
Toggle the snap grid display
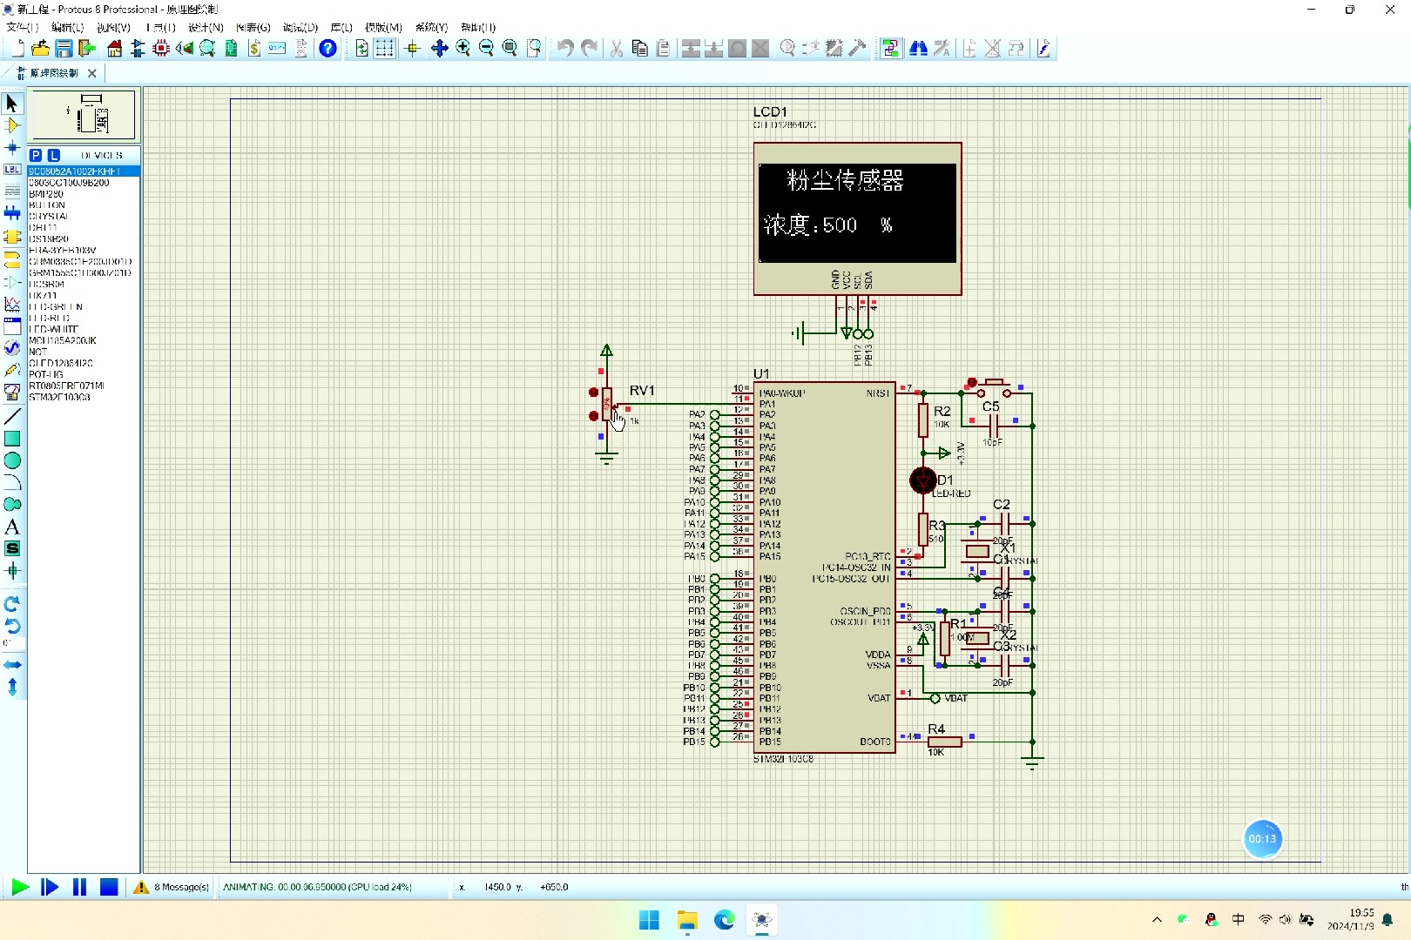[384, 49]
